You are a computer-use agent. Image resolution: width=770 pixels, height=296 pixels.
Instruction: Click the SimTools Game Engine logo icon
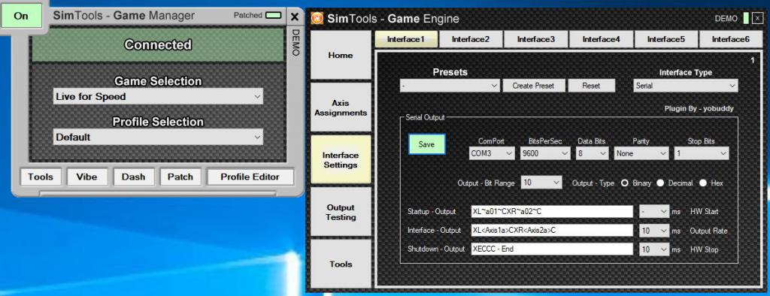(317, 19)
